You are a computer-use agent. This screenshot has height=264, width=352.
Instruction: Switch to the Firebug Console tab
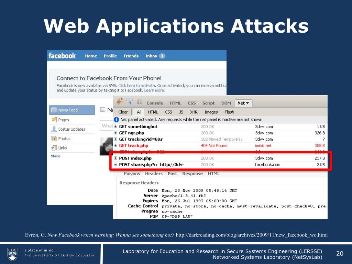click(155, 103)
